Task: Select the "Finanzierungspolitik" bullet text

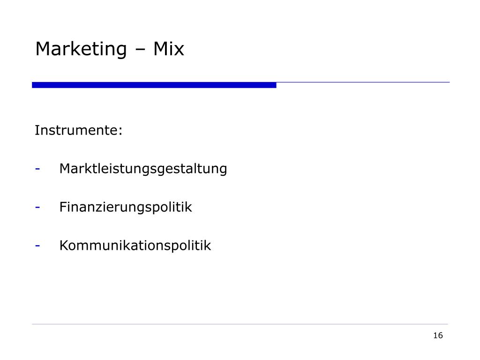Action: pos(126,207)
